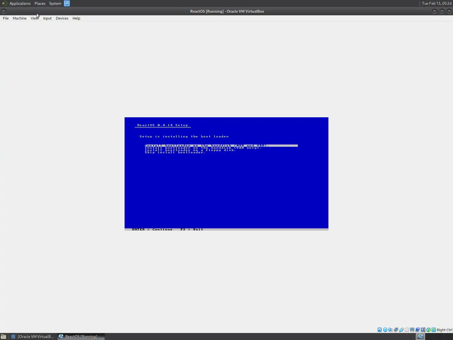Viewport: 453px width, 340px height.
Task: Click the recording status icon
Action: coord(417,330)
